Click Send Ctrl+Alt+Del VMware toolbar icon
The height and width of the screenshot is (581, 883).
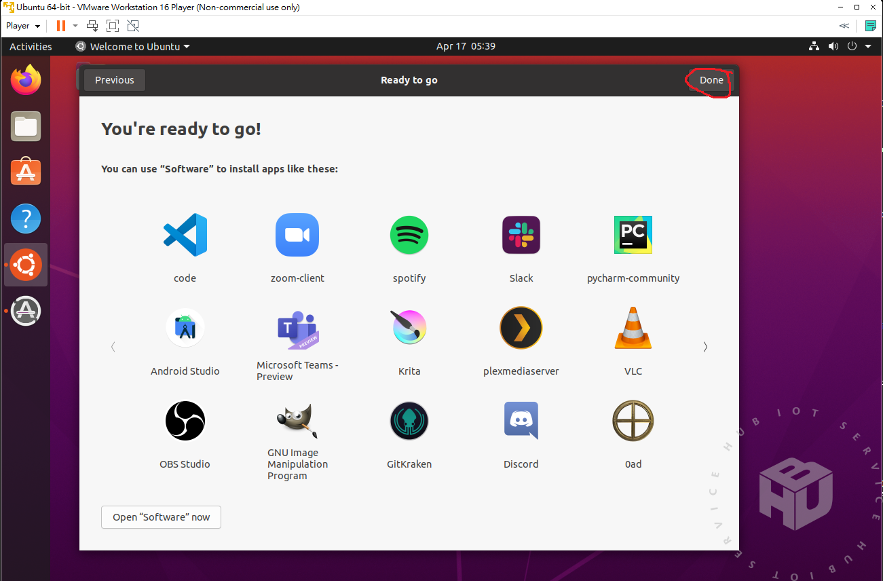[x=92, y=26]
